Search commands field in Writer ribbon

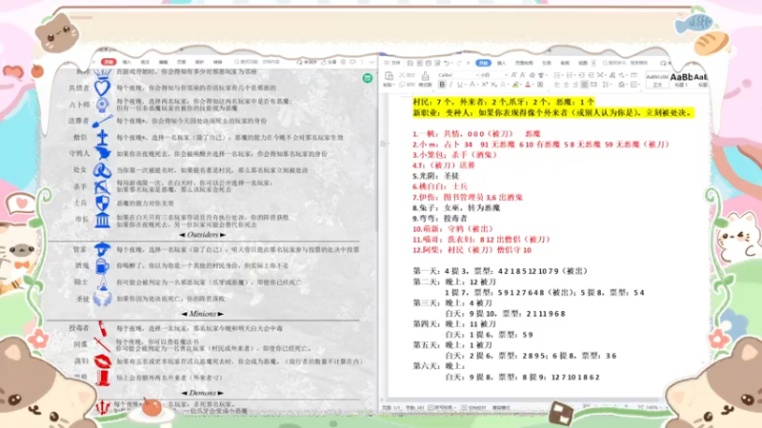[x=626, y=63]
